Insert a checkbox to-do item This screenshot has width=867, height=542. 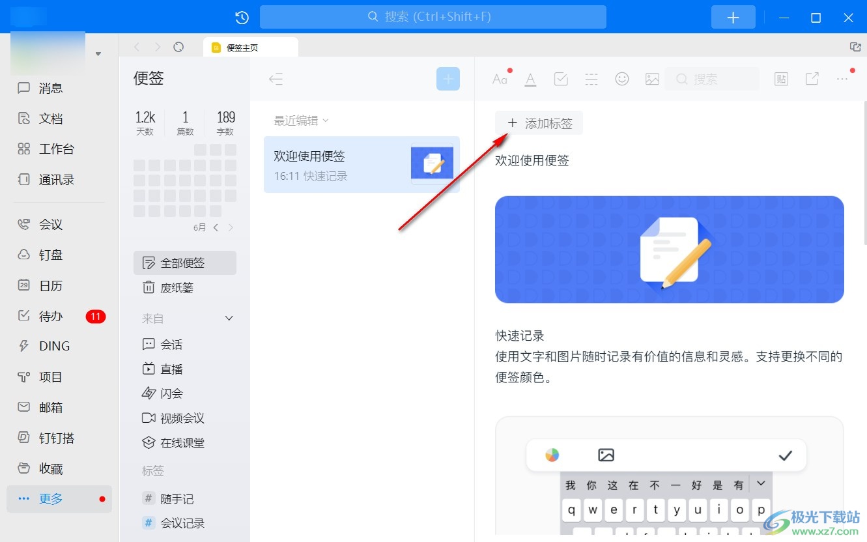[x=561, y=79]
